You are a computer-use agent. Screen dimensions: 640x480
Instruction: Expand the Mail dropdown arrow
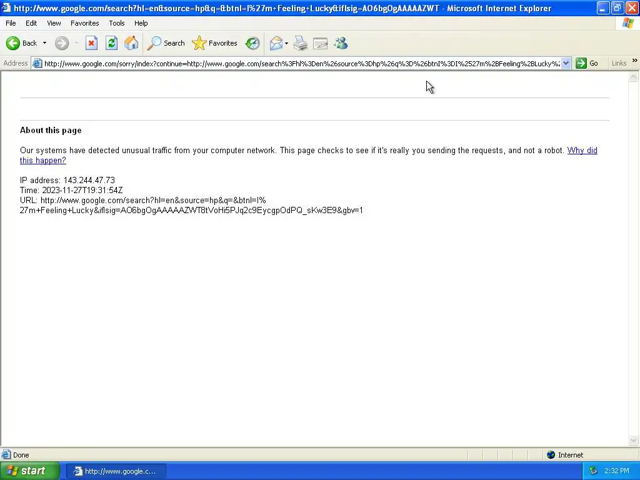[x=286, y=43]
